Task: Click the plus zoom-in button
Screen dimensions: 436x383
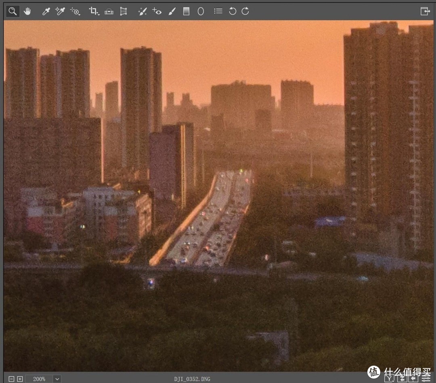Action: click(x=20, y=379)
